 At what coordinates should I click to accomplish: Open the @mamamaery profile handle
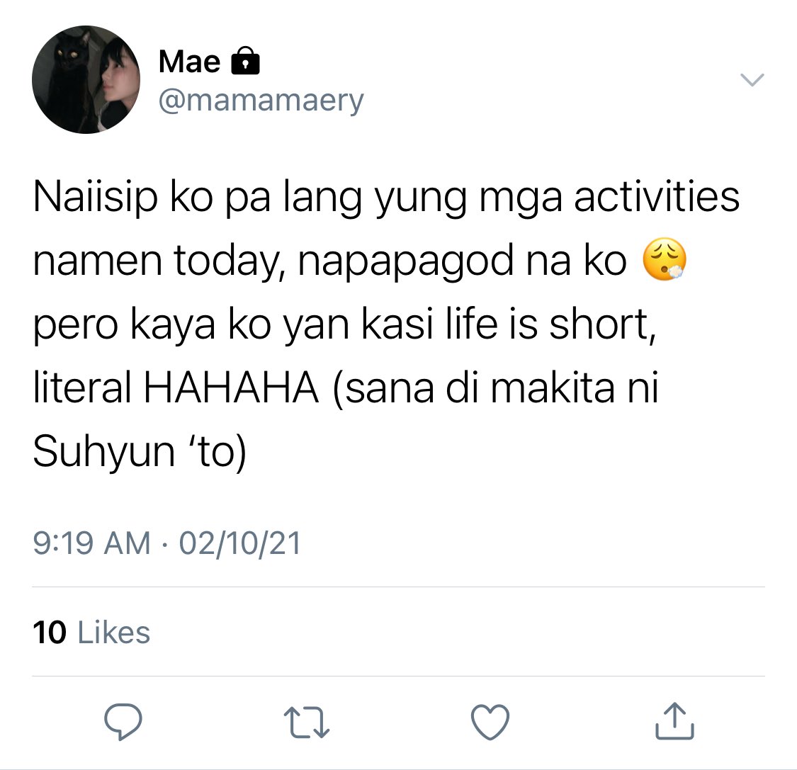pos(261,101)
